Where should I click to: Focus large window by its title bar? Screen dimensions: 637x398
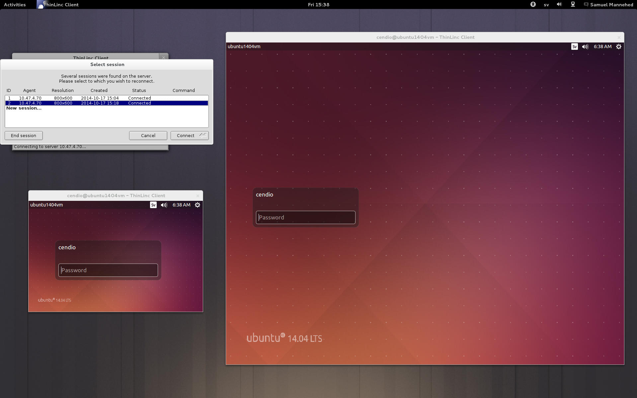coord(425,37)
